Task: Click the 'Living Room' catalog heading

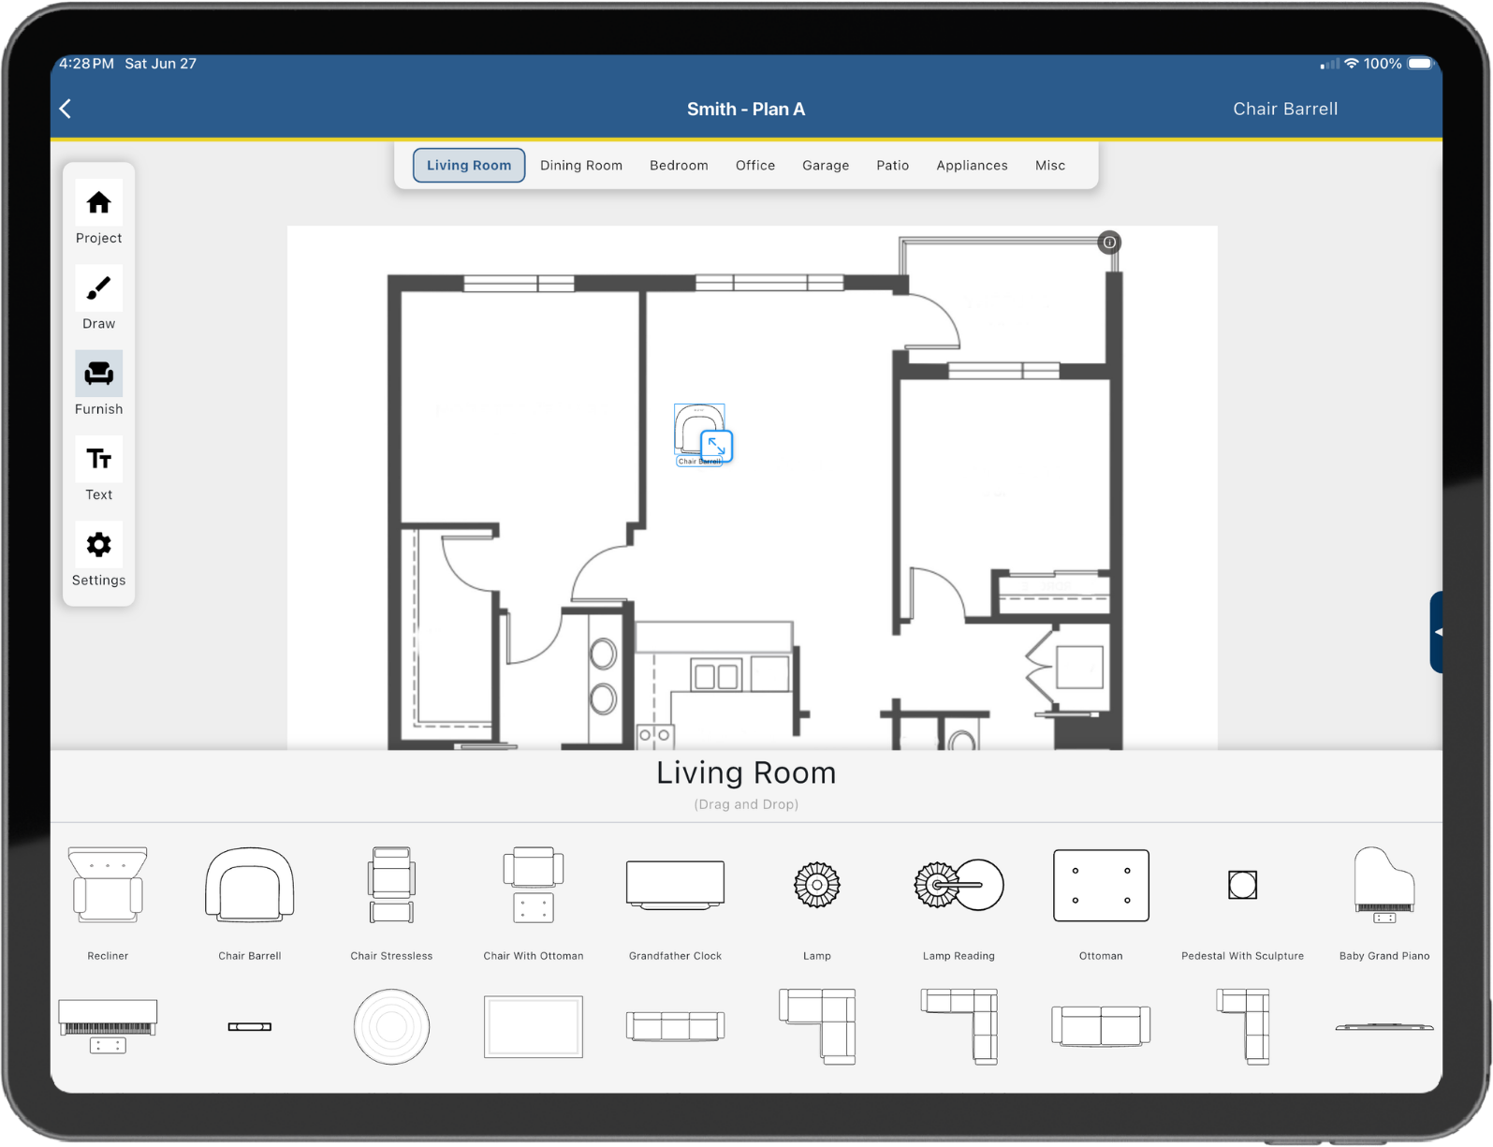Action: (x=746, y=772)
